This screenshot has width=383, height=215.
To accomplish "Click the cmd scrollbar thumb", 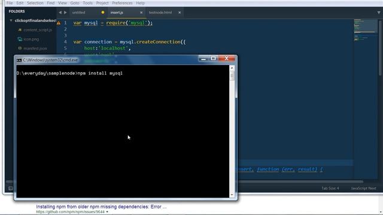I will pos(232,76).
